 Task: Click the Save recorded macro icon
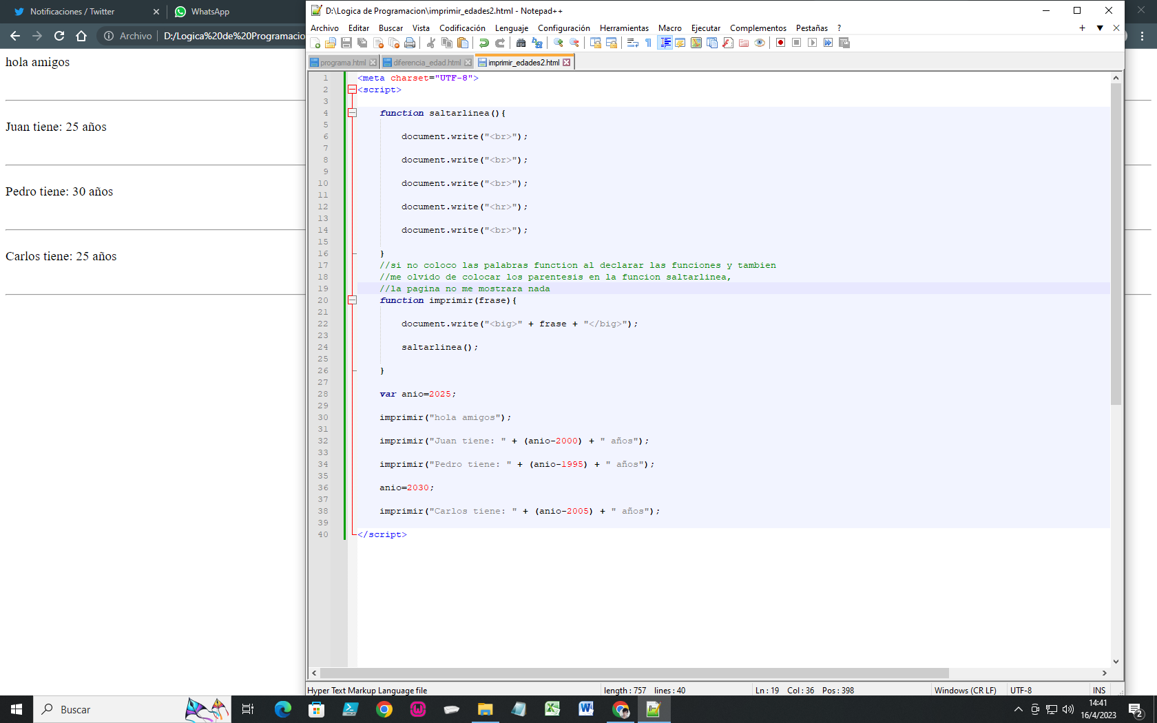[x=844, y=43]
